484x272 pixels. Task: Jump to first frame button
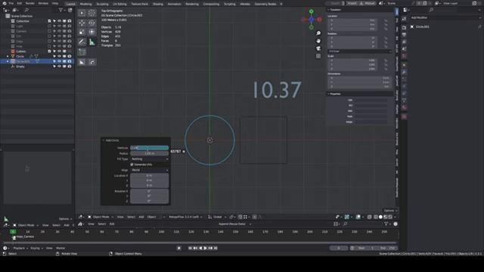190,248
